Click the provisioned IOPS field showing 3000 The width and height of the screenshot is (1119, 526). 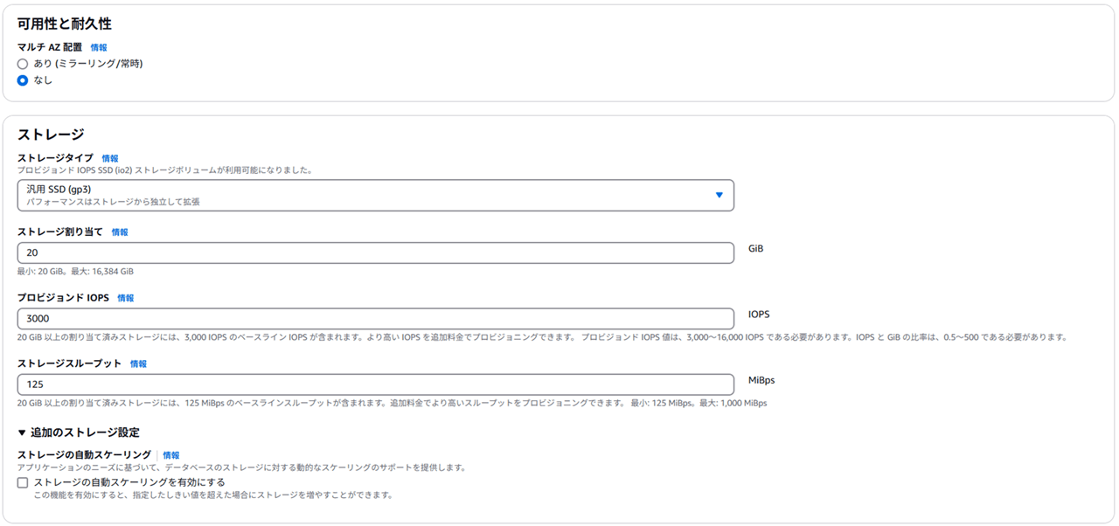click(375, 318)
